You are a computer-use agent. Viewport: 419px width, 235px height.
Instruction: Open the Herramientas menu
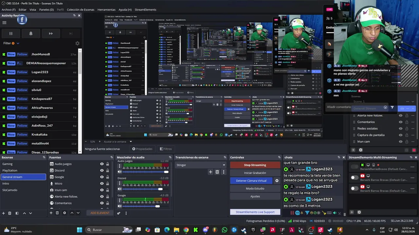106,9
